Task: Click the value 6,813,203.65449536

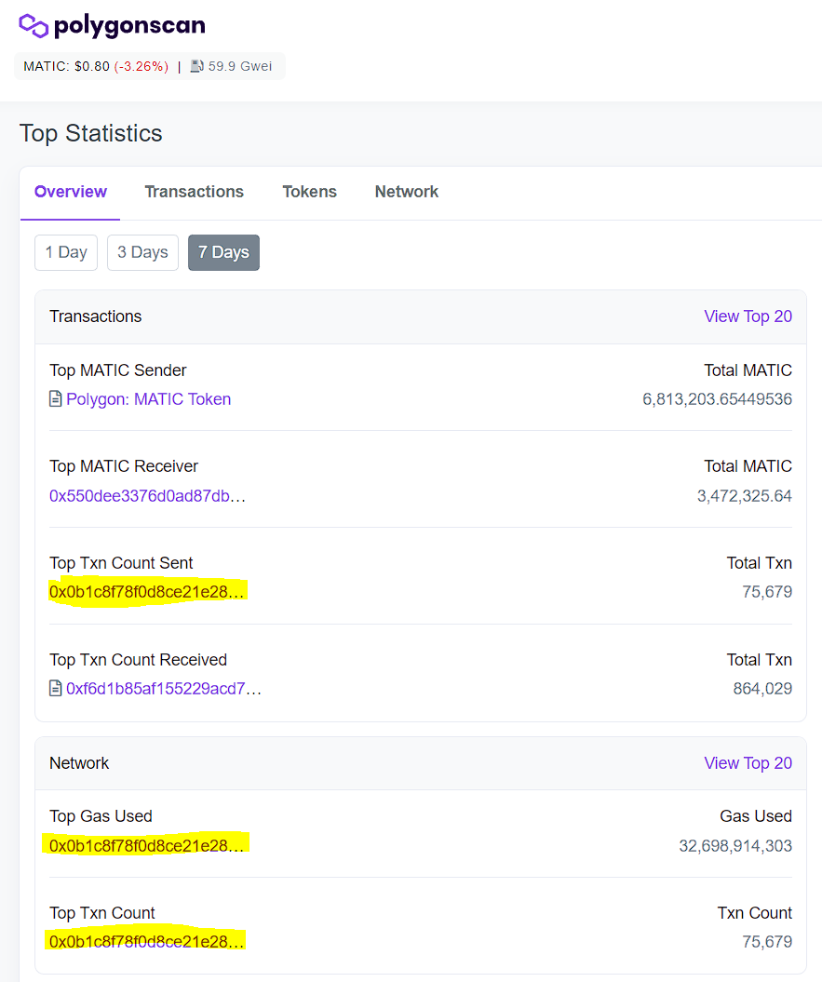Action: [x=718, y=399]
